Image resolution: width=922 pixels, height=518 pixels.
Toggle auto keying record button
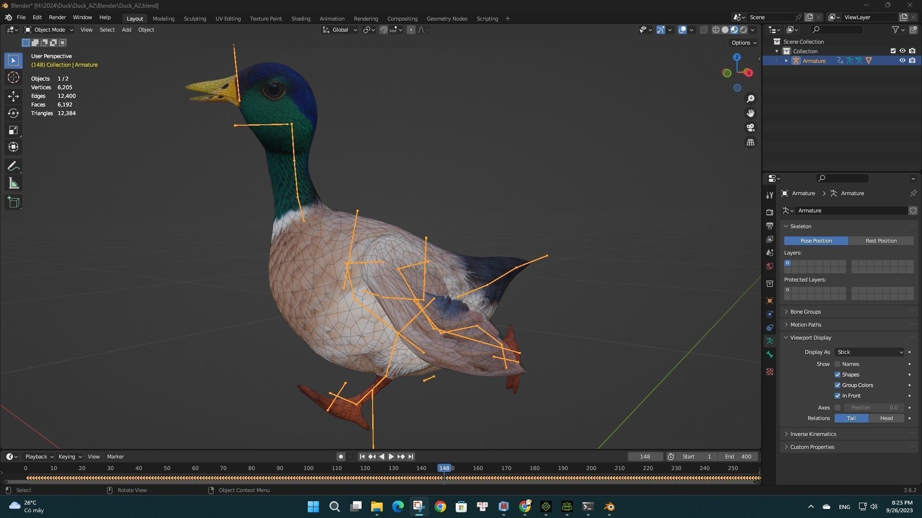click(341, 457)
